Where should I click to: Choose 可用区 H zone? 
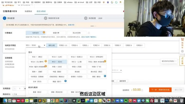(x=96, y=45)
